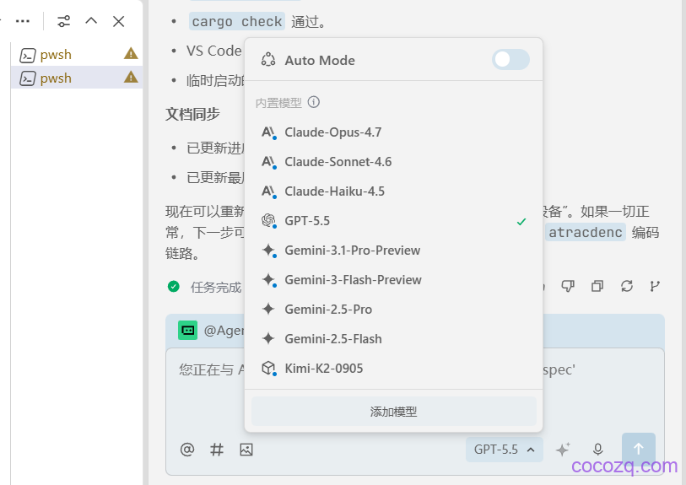Click the microphone voice input icon
This screenshot has height=485, width=686.
coord(597,450)
